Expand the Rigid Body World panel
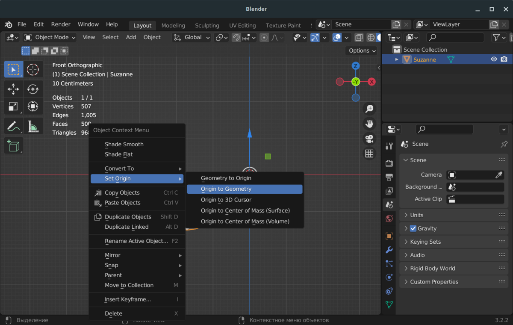Screen dimensions: 513x325 point(432,269)
